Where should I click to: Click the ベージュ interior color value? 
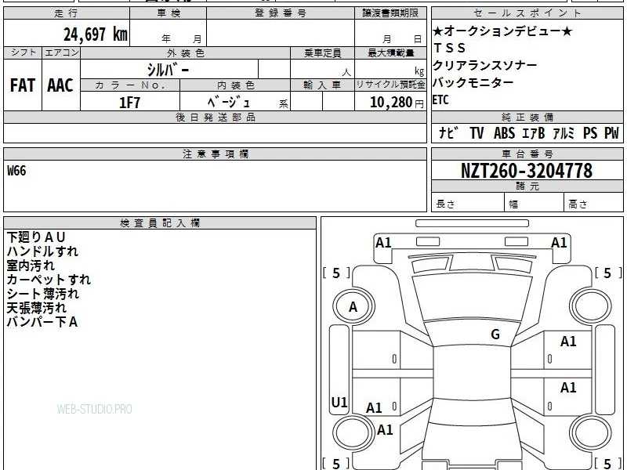tap(228, 102)
